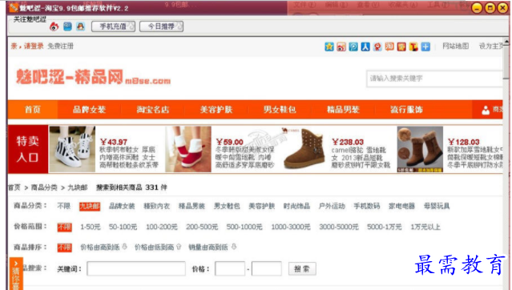Viewport: 512px width, 290px height.
Task: Expand the orange 猜你喜欢 side tab
Action: pyautogui.click(x=16, y=274)
